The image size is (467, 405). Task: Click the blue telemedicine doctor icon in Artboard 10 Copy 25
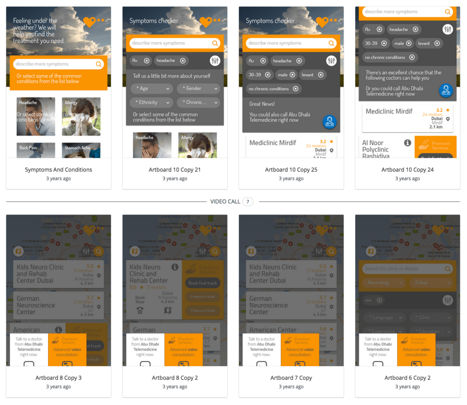pyautogui.click(x=330, y=121)
